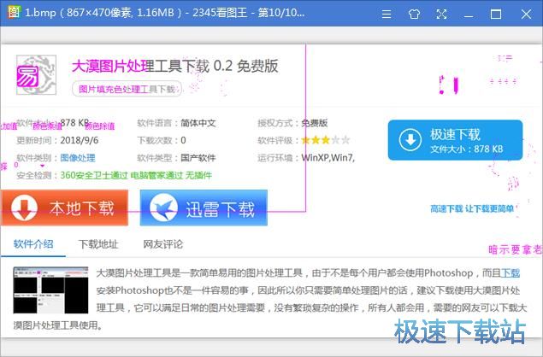Click the 极速下载 button

click(x=455, y=140)
